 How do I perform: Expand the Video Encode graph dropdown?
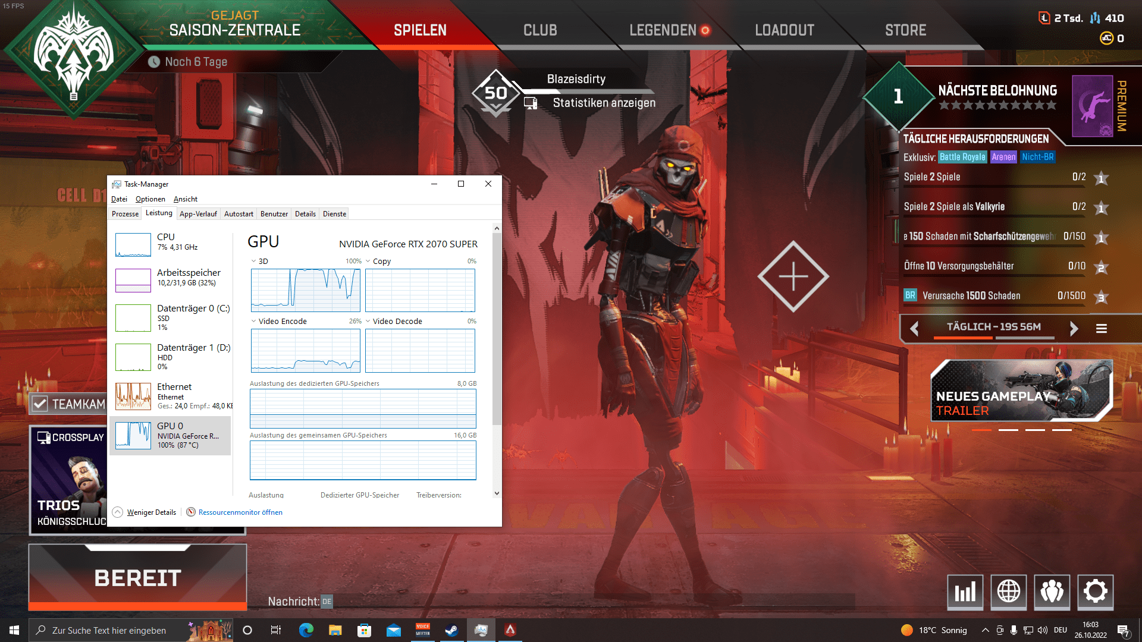pos(253,321)
